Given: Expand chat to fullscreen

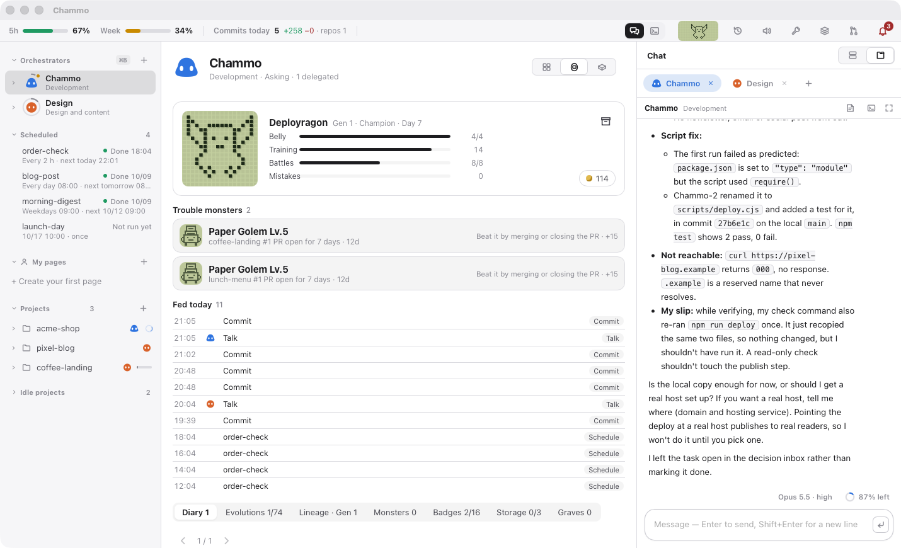Looking at the screenshot, I should click(x=889, y=108).
